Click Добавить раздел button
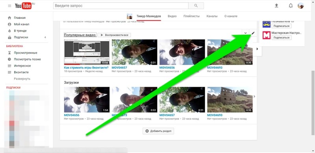The image size is (315, 153). tap(158, 131)
